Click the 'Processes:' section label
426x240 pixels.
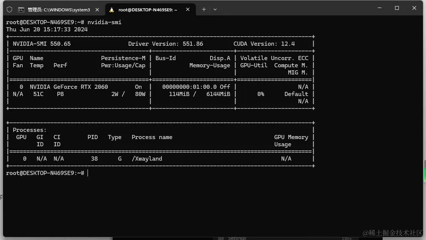29,130
